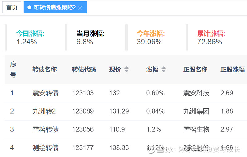Click stock name 雪榕生物
Screen dimensions: 247x157
(196, 130)
